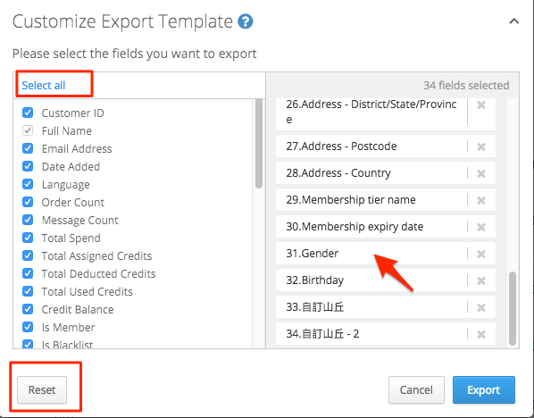Uncheck the Customer ID checkbox
This screenshot has height=418, width=534.
click(x=28, y=113)
